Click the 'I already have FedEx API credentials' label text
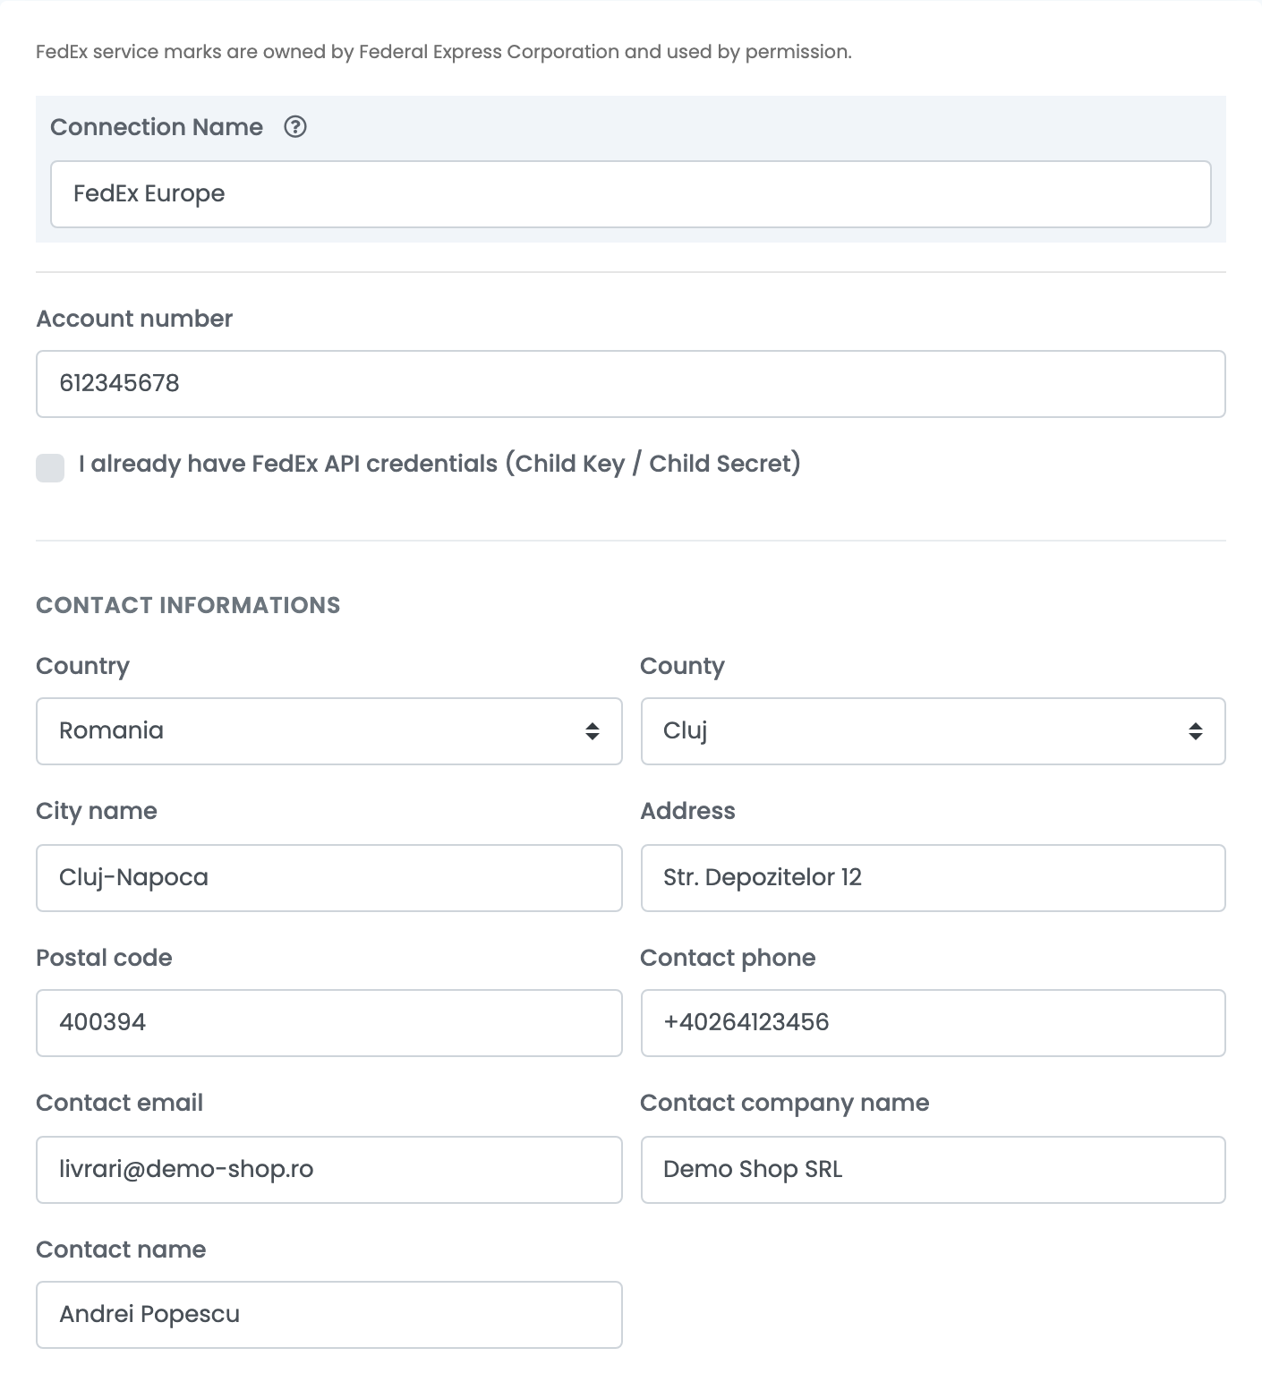Screen dimensions: 1262x1382 [439, 464]
